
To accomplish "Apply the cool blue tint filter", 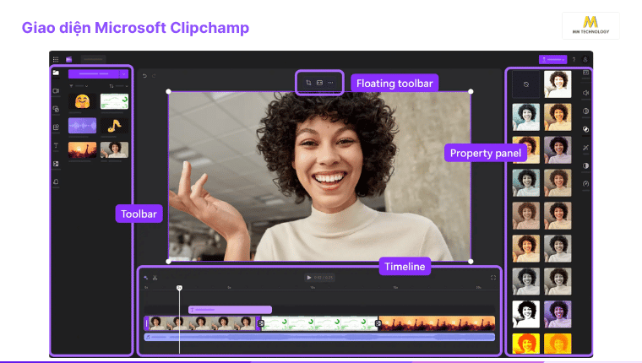I will [526, 117].
